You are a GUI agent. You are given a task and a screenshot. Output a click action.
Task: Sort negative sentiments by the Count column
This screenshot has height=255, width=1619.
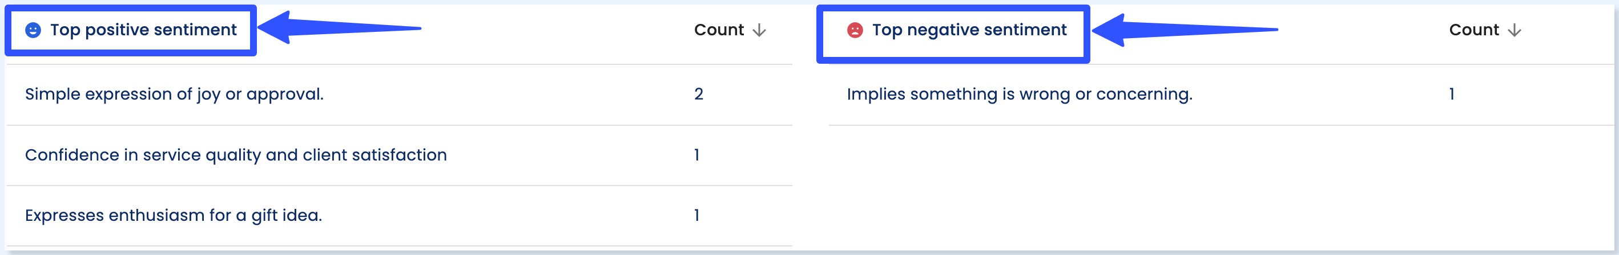tap(1474, 30)
